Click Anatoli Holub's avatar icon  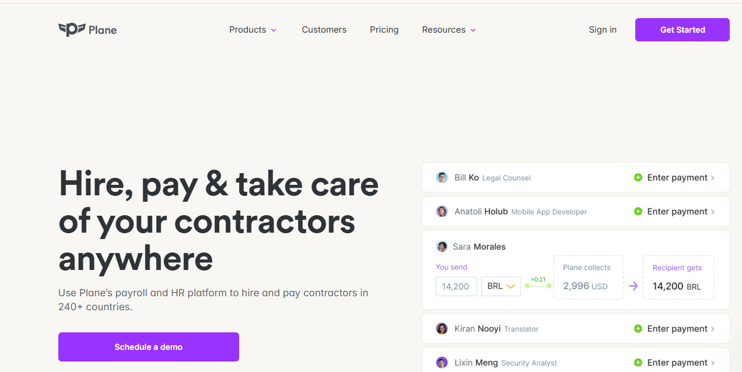442,212
